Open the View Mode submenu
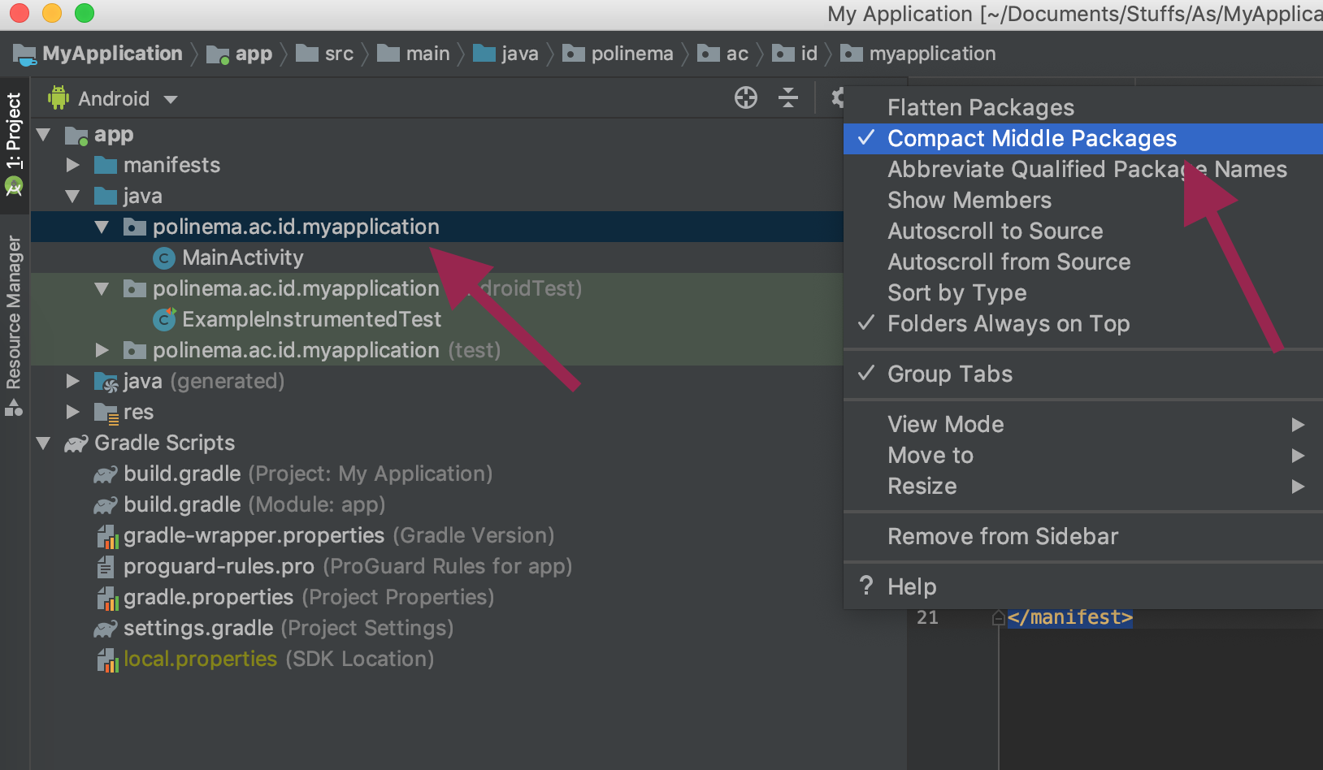 (1083, 425)
